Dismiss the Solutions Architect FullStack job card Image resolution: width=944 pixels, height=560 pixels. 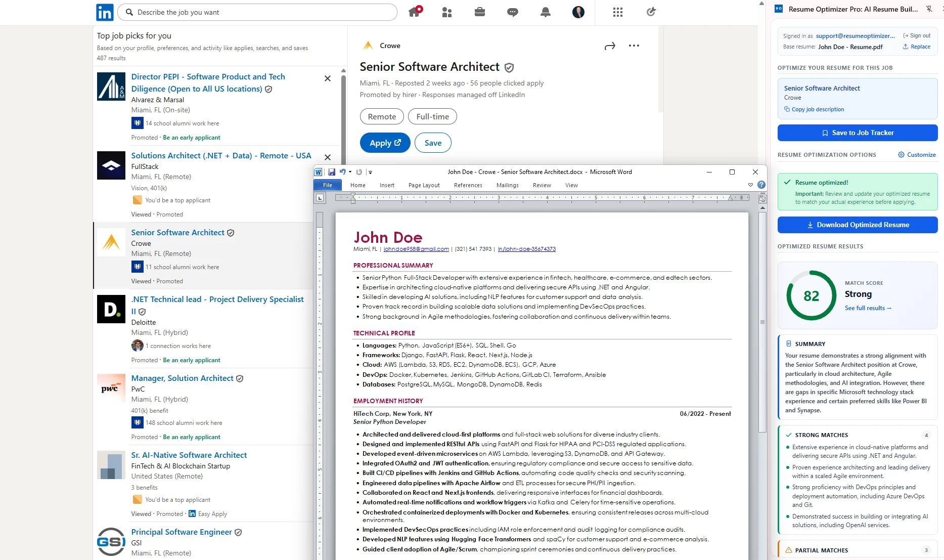tap(328, 157)
